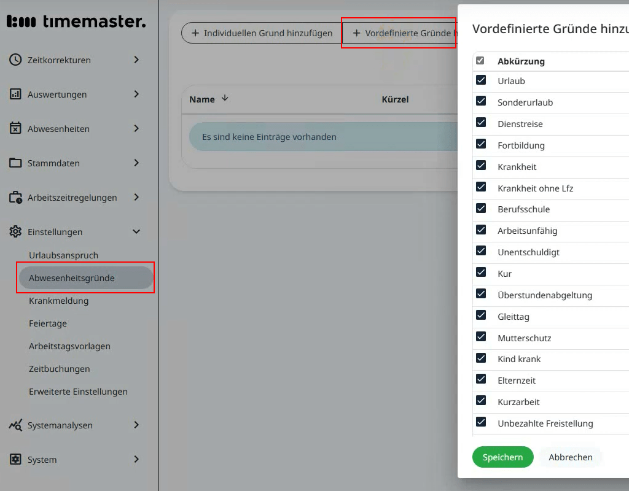The image size is (629, 491).
Task: Click the Arbeitszeitregelungen briefcase icon
Action: (16, 198)
